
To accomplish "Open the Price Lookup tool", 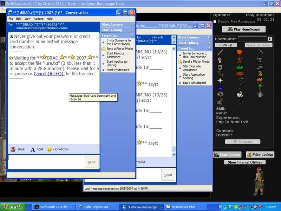I will [x=260, y=155].
